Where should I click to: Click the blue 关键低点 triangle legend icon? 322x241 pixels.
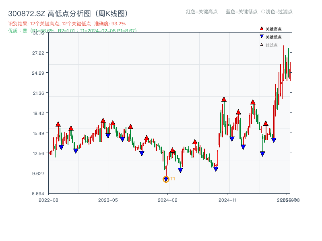(262, 37)
